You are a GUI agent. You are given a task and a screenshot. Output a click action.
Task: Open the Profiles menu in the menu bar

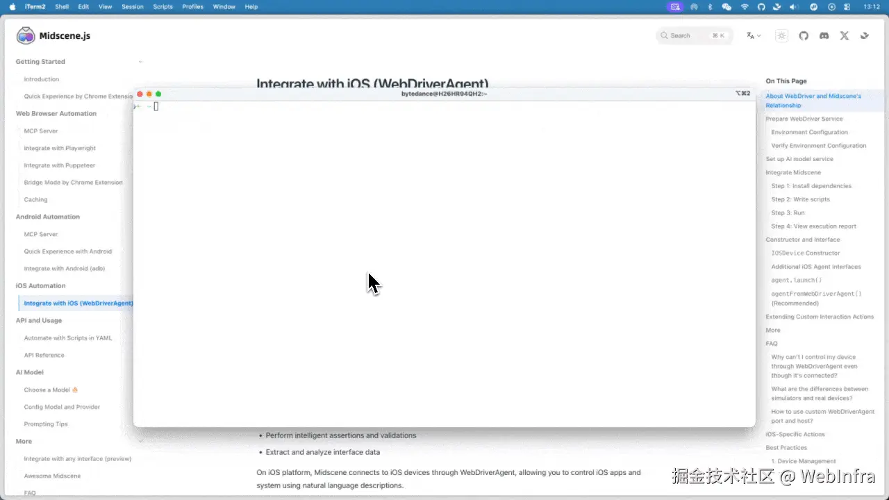(x=192, y=6)
